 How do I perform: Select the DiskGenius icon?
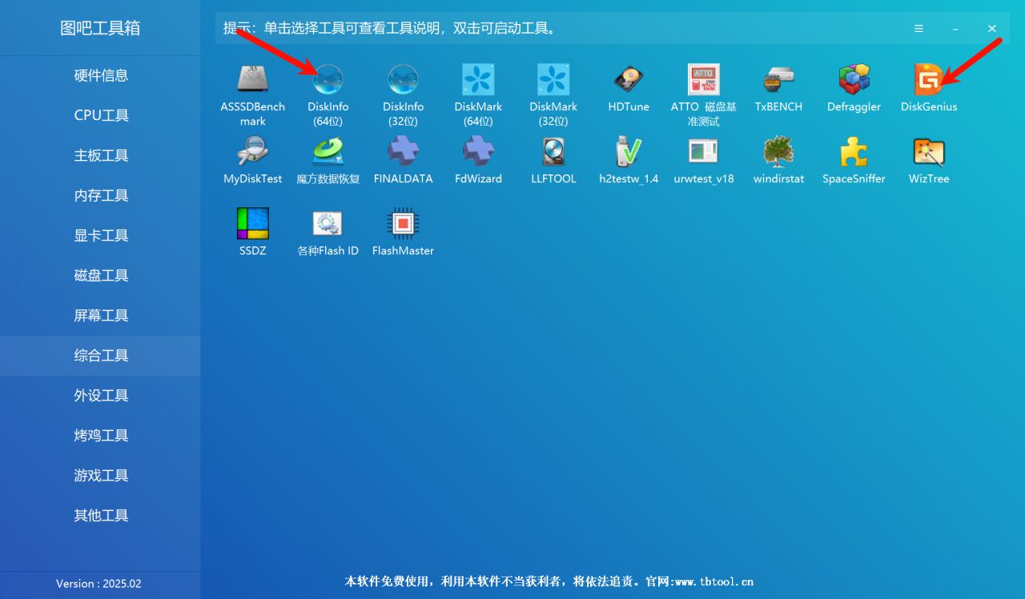929,80
